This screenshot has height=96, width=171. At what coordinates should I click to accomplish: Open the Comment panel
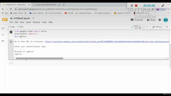pyautogui.click(x=137, y=20)
